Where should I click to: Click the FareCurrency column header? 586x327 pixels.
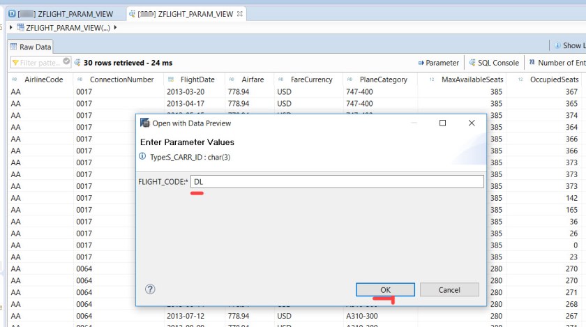click(x=311, y=79)
